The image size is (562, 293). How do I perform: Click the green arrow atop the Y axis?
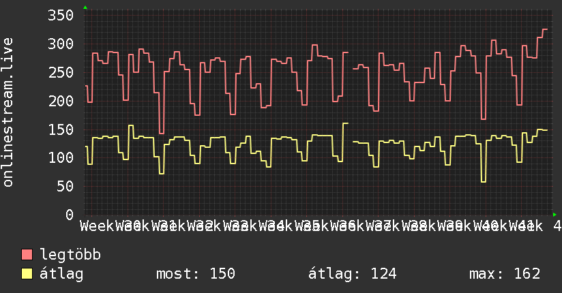85,7
